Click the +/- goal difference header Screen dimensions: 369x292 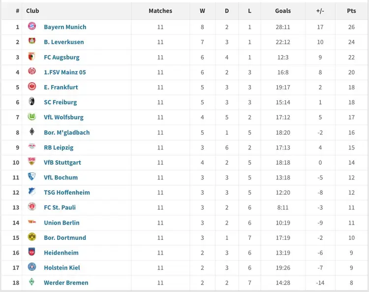pyautogui.click(x=320, y=11)
